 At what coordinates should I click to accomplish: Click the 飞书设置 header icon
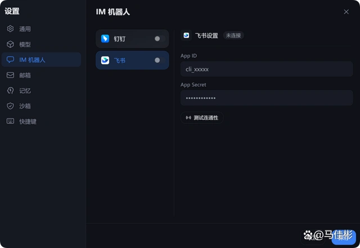186,35
